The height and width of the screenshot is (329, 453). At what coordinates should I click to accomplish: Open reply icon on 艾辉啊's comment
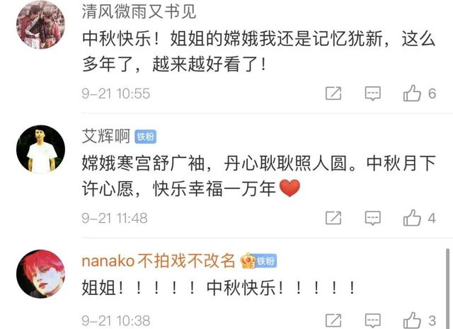[373, 218]
